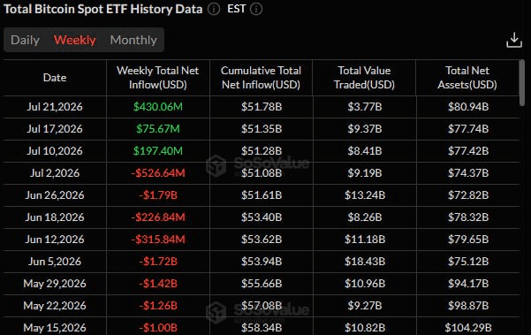Click the -$526.64M outflow value
Viewport: 531px width, 335px height.
158,173
